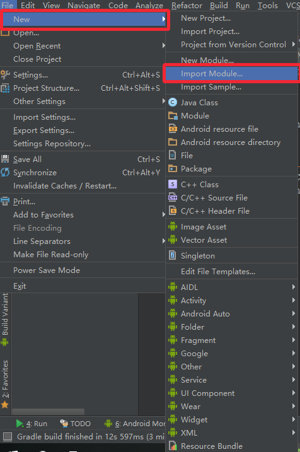Viewport: 300px width, 452px height.
Task: Click the Settings wrench icon item
Action: click(5, 74)
